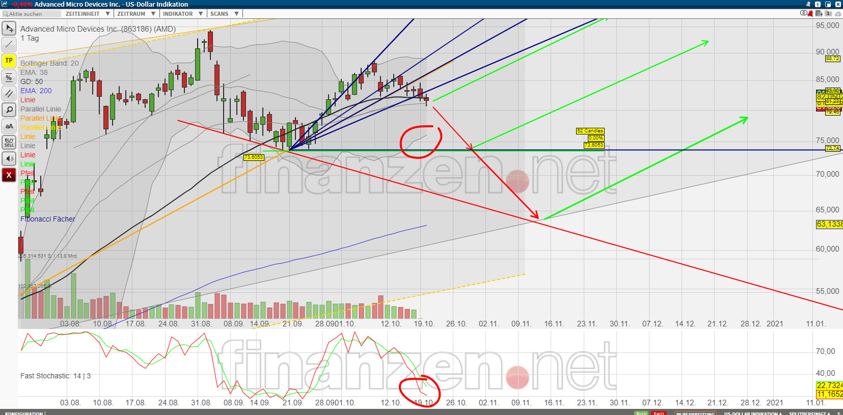Toggle the yellow TP tool button

pyautogui.click(x=9, y=61)
